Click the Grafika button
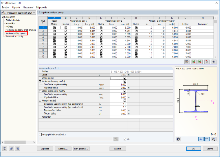 pyautogui.click(x=118, y=149)
